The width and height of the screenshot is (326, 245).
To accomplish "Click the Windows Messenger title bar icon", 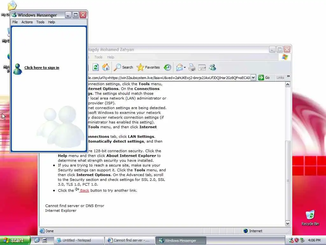I will [x=14, y=15].
